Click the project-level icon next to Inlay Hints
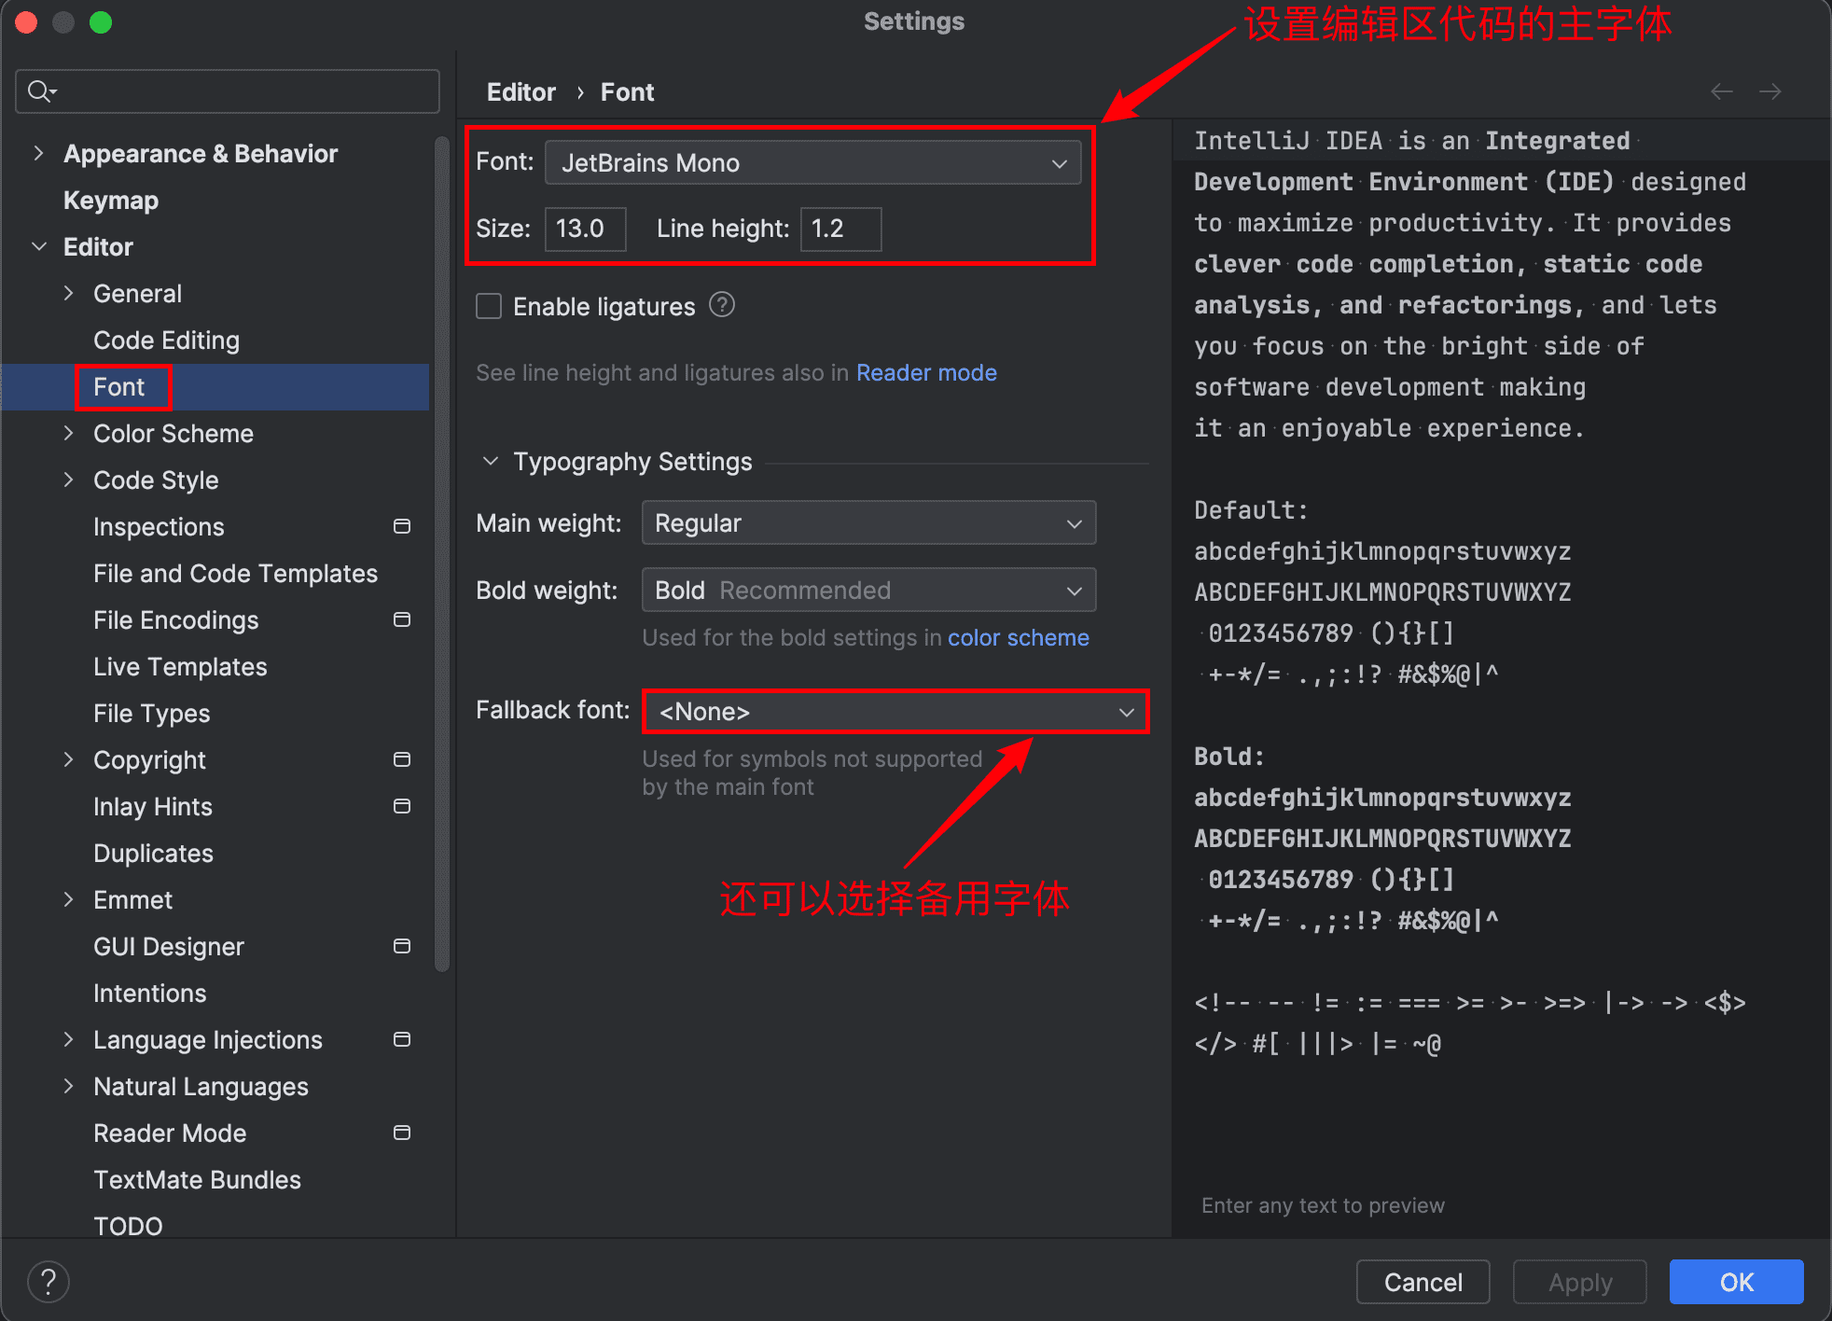 pos(402,807)
